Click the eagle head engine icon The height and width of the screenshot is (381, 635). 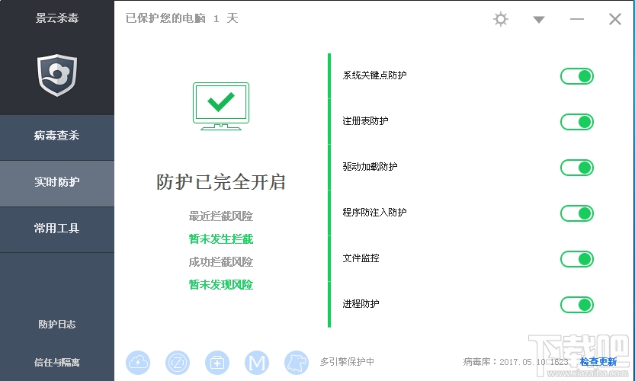[x=297, y=363]
